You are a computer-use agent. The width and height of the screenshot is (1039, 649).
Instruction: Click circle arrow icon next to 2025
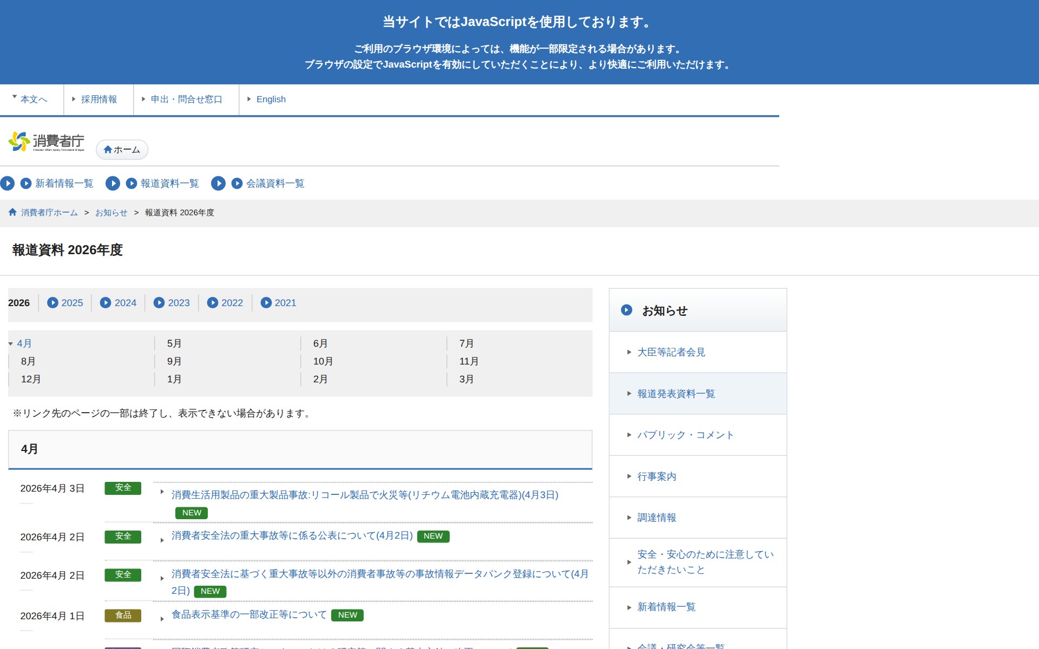pos(52,303)
